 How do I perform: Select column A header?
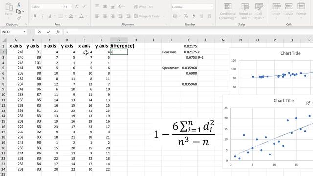pos(15,40)
